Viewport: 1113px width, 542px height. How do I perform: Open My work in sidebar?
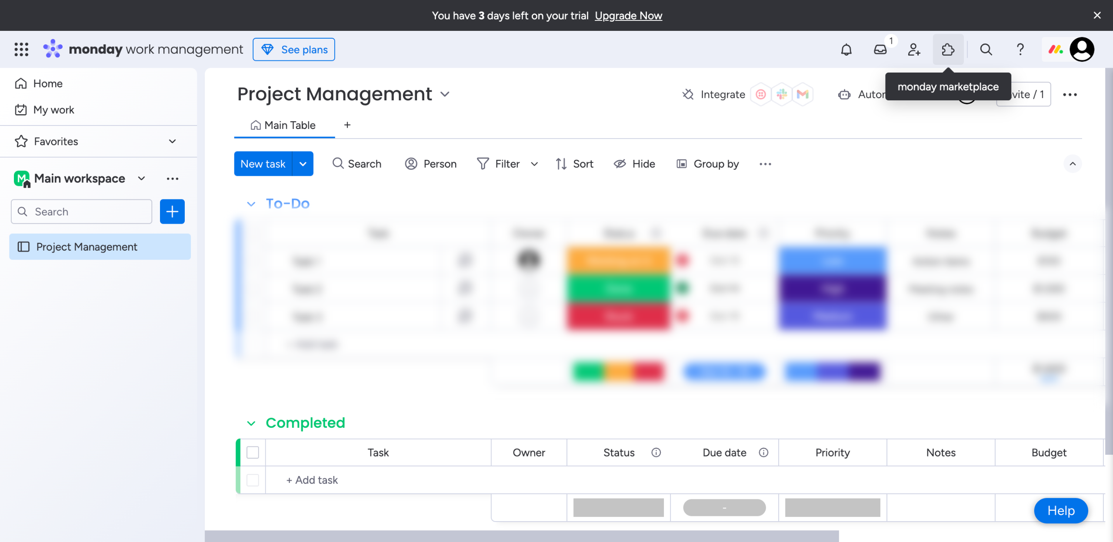point(53,110)
